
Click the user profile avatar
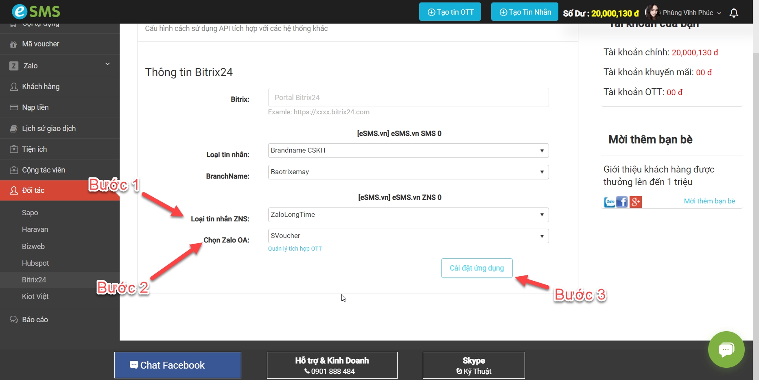coord(652,13)
